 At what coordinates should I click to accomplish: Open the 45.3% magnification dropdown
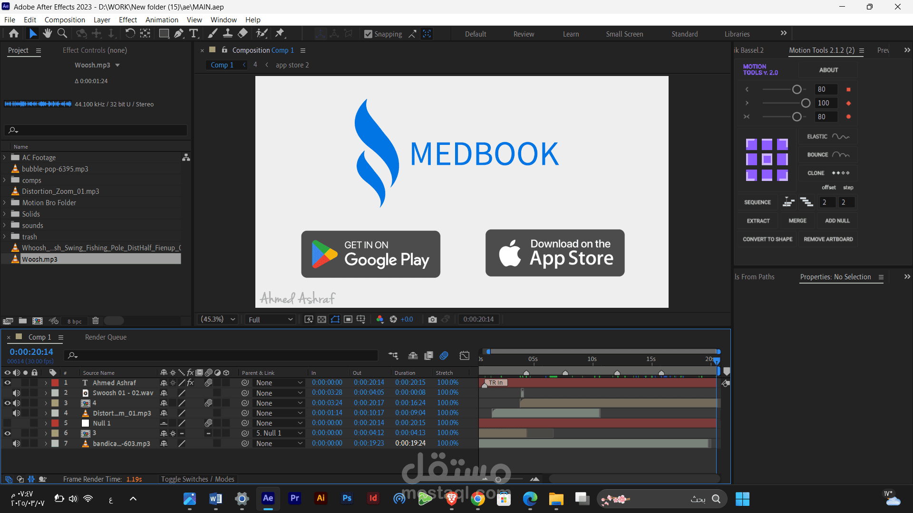pos(218,320)
